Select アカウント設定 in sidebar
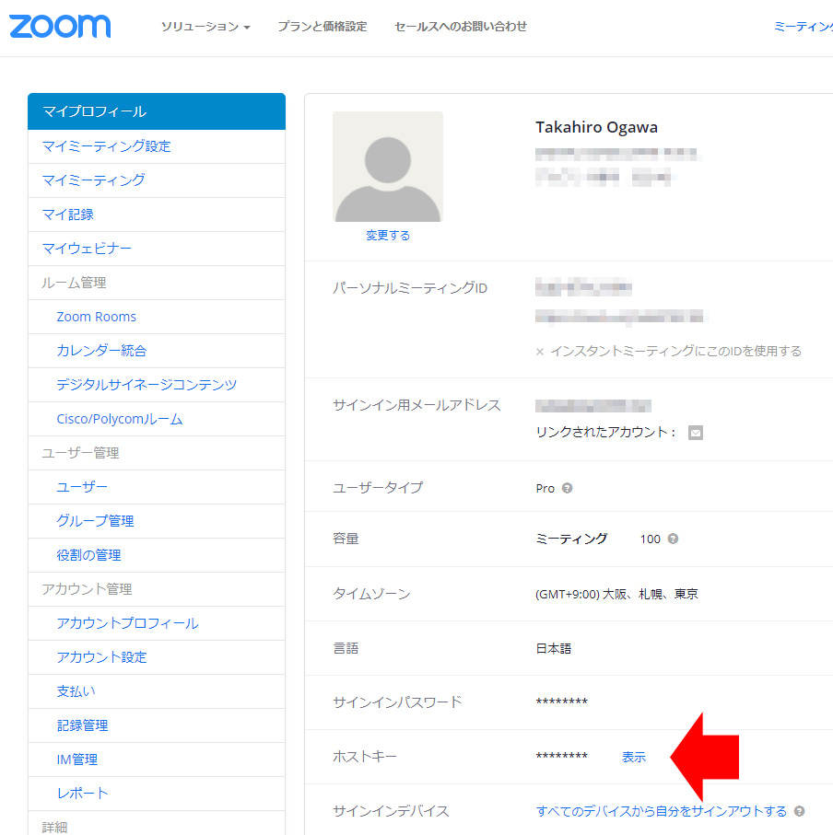This screenshot has height=835, width=833. click(x=101, y=657)
